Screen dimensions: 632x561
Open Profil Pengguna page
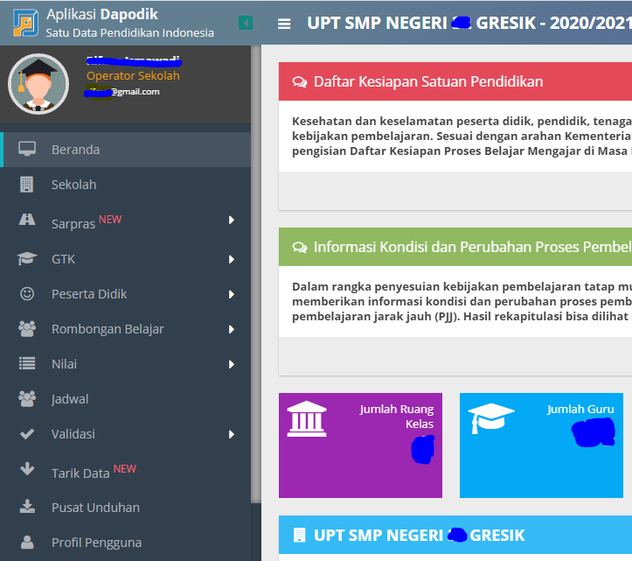125,543
